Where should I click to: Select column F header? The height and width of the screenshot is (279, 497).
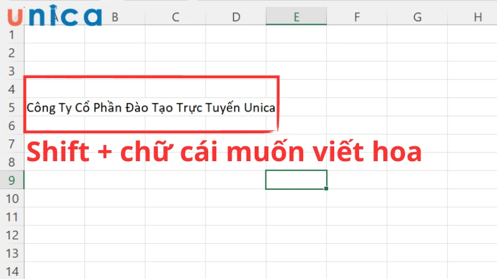pyautogui.click(x=357, y=17)
